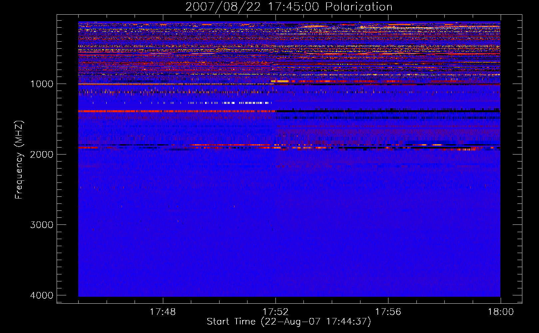The width and height of the screenshot is (539, 333).
Task: Click the 'Start Time (22-Aug-07 17:44:37)' label
Action: (289, 322)
